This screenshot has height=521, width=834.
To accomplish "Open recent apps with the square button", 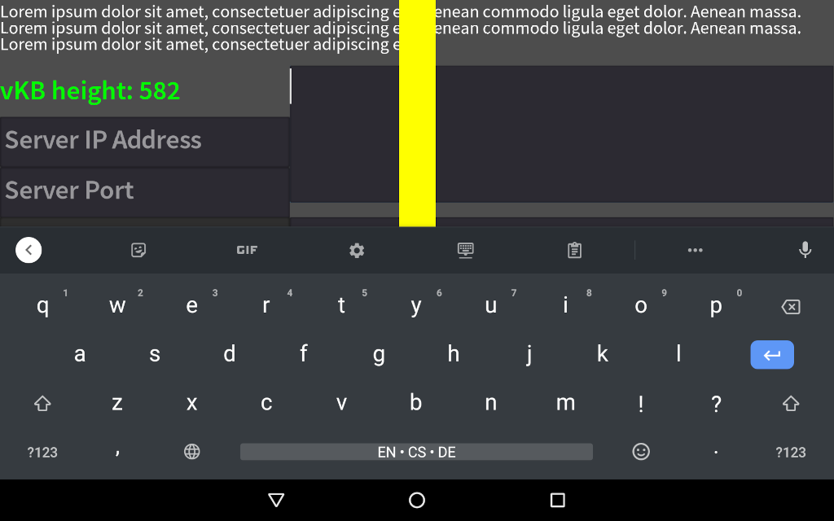I will pyautogui.click(x=558, y=501).
